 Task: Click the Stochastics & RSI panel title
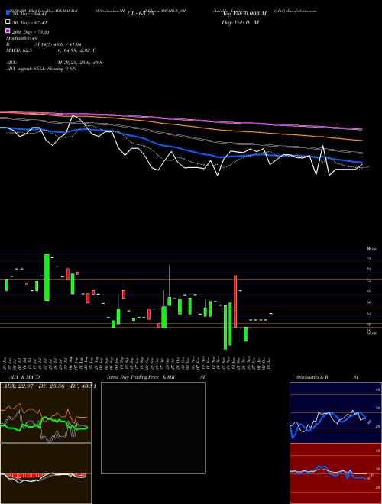[327, 377]
